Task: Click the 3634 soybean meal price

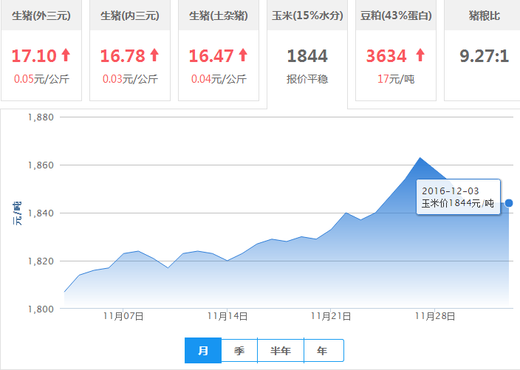Action: pyautogui.click(x=386, y=55)
